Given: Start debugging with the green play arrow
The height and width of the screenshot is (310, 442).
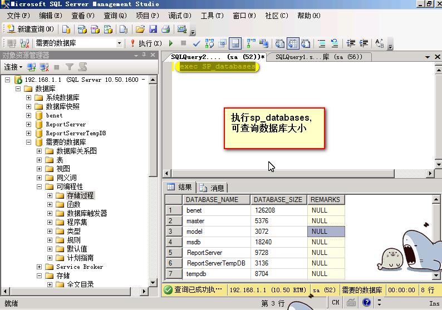Looking at the screenshot, I should 170,43.
